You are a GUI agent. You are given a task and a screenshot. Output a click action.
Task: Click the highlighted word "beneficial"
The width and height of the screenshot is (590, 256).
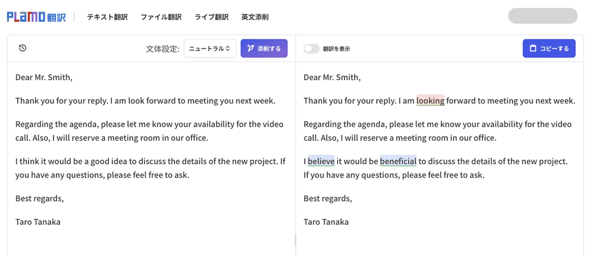point(398,161)
